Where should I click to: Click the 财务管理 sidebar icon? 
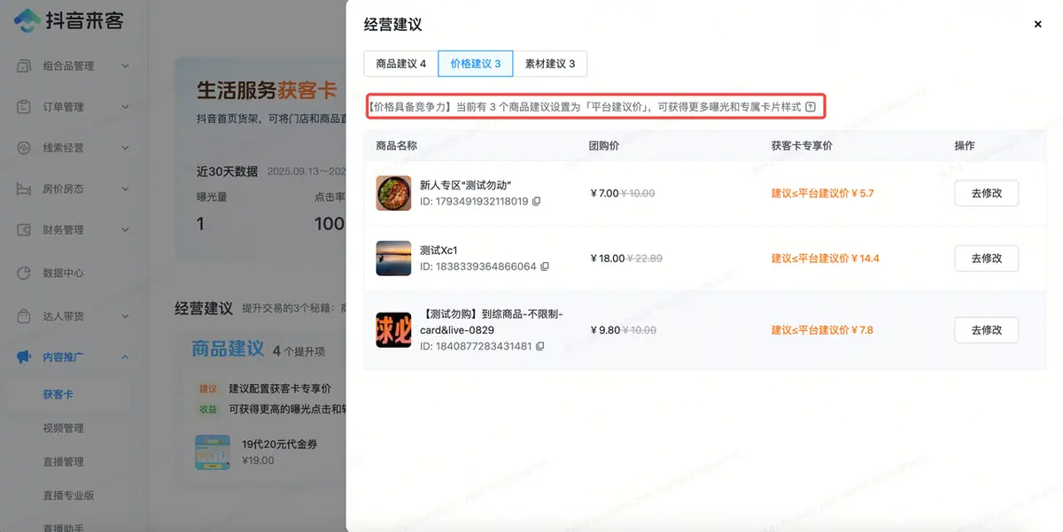[x=25, y=229]
